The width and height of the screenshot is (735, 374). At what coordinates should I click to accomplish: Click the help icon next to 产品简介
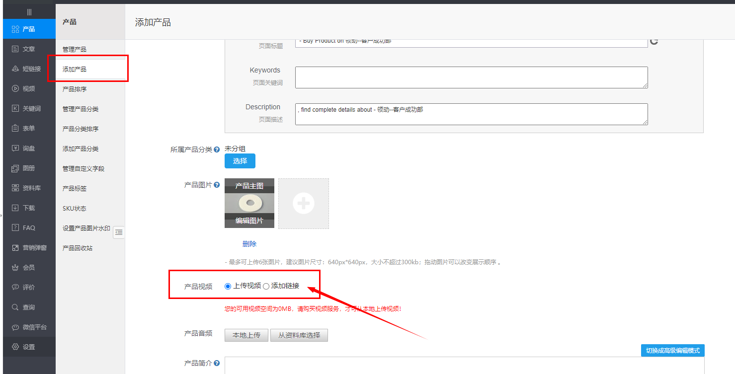[217, 363]
